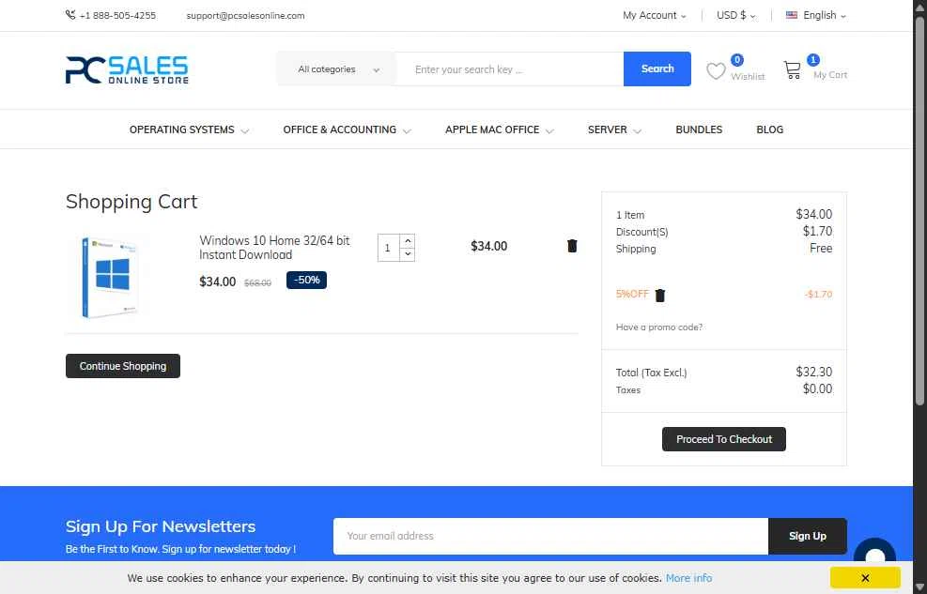Screen dimensions: 927x594
Task: Open the Wishlist heart icon
Action: pos(716,71)
